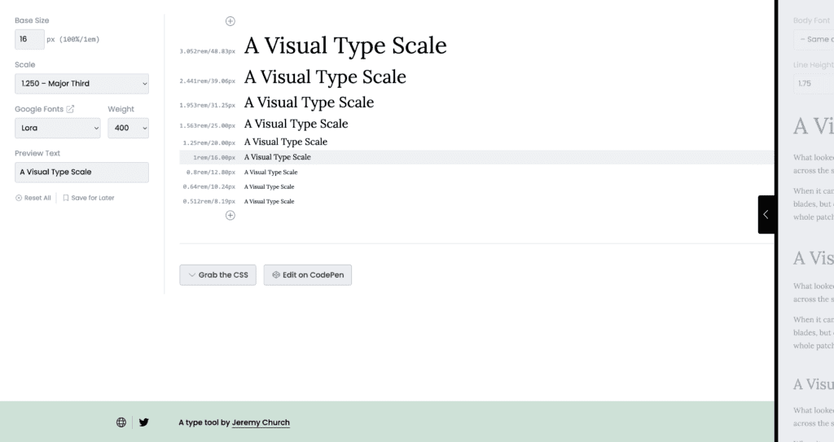
Task: Click Edit on CodePen button
Action: click(x=308, y=275)
